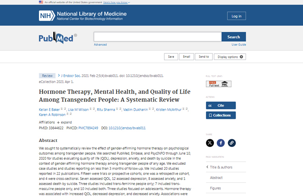Open the J Endocr Soc journal menu
The width and height of the screenshot is (303, 196).
(71, 76)
